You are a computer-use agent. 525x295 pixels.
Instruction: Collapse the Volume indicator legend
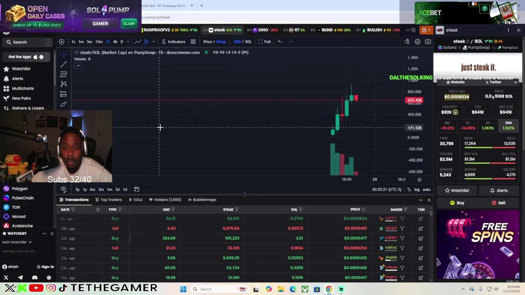point(78,66)
